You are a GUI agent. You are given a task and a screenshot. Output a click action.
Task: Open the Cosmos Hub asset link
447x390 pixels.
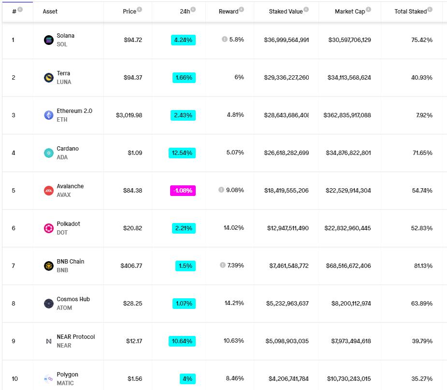point(73,299)
